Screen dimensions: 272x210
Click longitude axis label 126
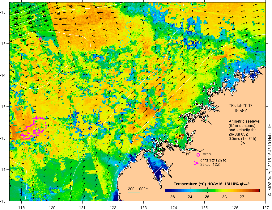pyautogui.click(x=235, y=208)
